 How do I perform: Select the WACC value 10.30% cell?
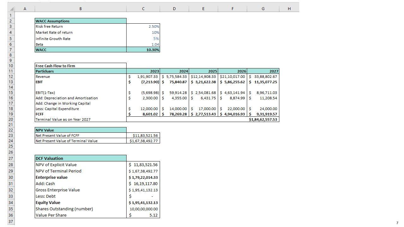coord(143,50)
